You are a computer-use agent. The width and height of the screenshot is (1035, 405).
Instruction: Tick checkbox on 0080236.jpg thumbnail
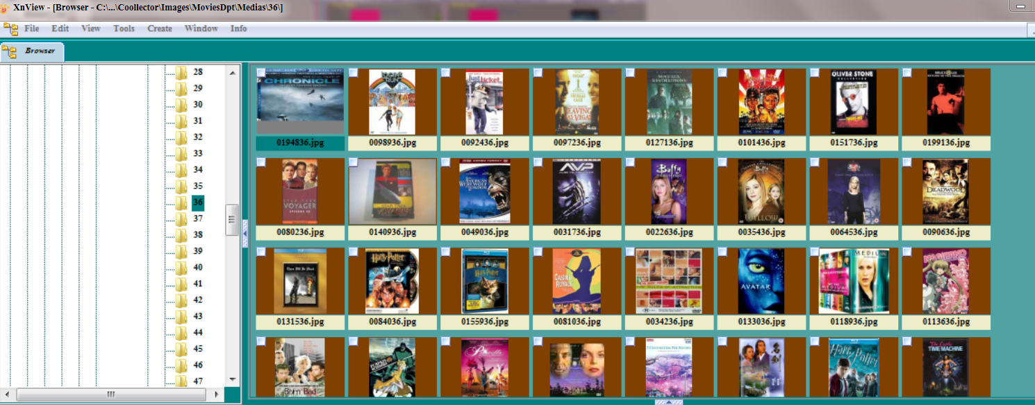[x=260, y=162]
